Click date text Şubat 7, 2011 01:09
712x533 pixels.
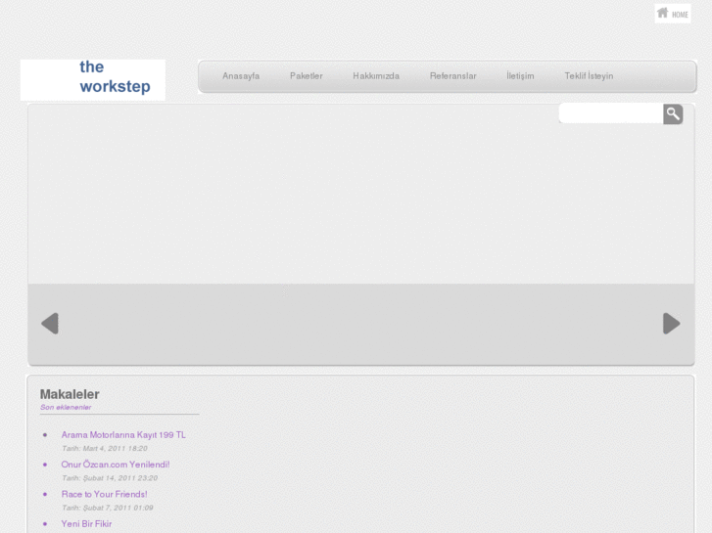[118, 508]
